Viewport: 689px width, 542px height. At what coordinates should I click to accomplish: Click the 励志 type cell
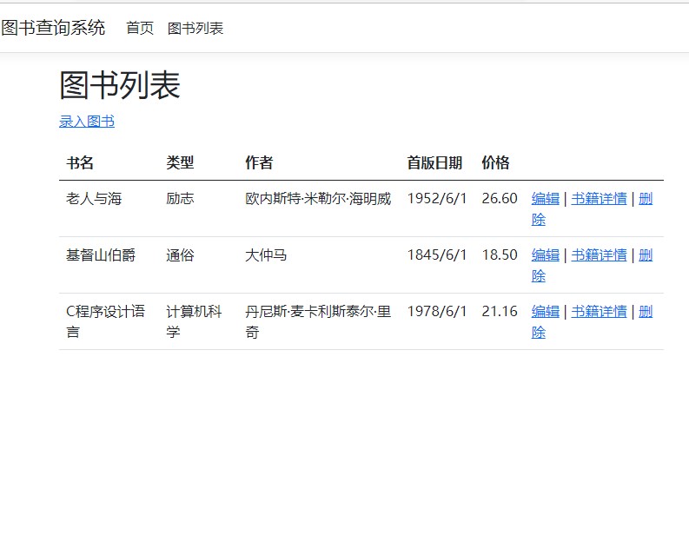point(180,199)
